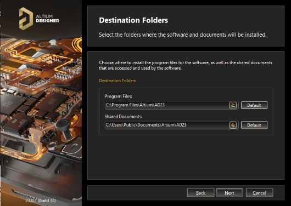This screenshot has height=206, width=291.
Task: Proceed with the Next button
Action: (x=230, y=193)
